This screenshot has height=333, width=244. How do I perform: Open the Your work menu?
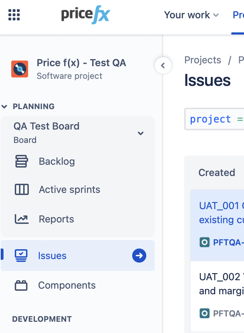[x=191, y=15]
